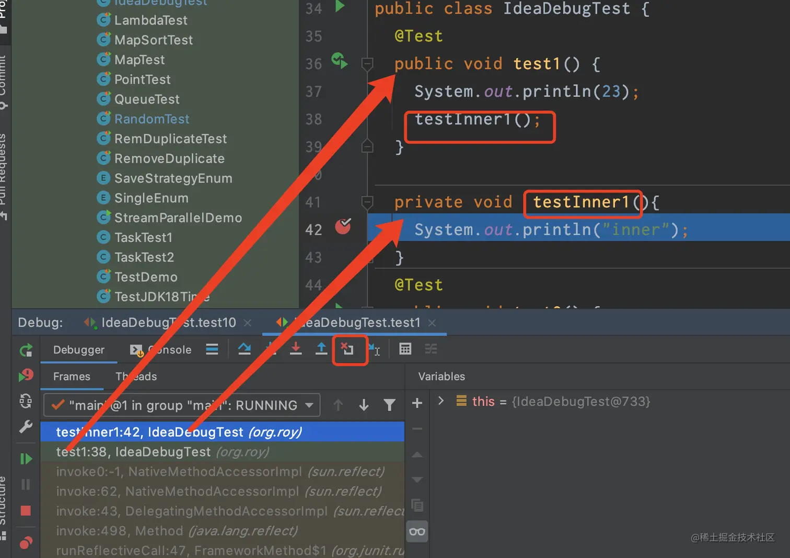Viewport: 790px width, 558px height.
Task: Click the Show Execution Point icon
Action: point(212,349)
